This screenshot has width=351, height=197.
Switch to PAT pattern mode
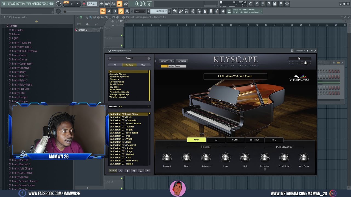[x=66, y=2]
